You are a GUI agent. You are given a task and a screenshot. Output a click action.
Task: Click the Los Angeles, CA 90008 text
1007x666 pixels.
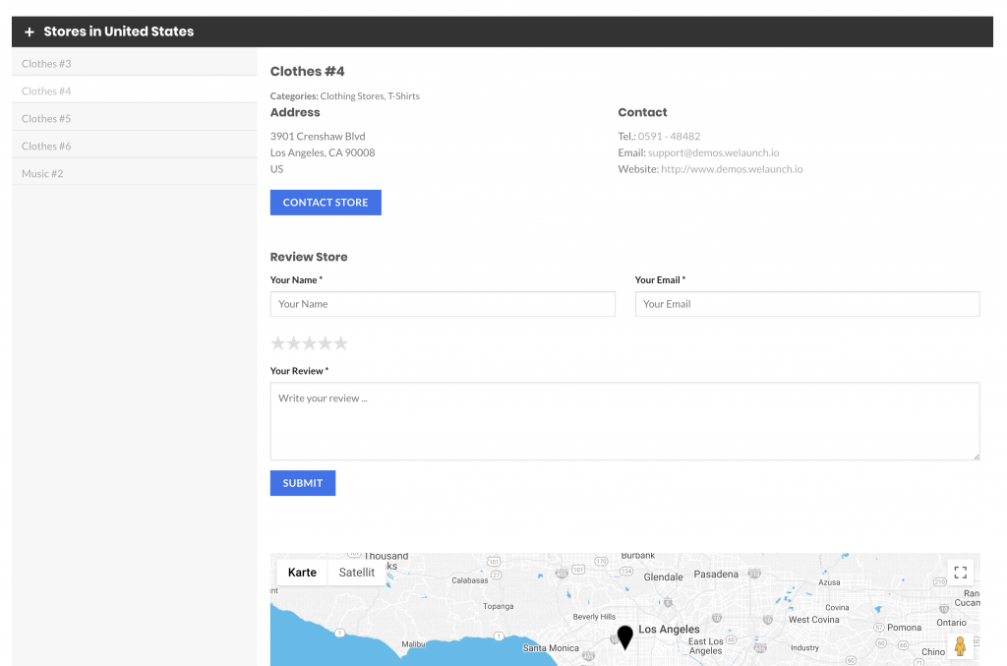(323, 152)
